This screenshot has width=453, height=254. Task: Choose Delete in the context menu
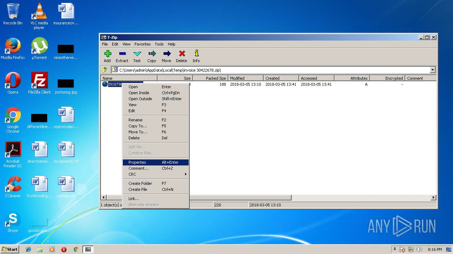pyautogui.click(x=156, y=138)
